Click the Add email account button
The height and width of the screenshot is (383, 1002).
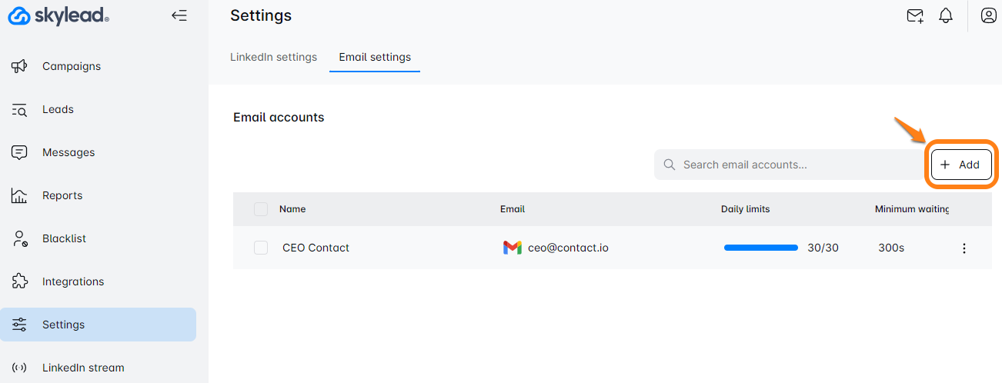(x=961, y=165)
